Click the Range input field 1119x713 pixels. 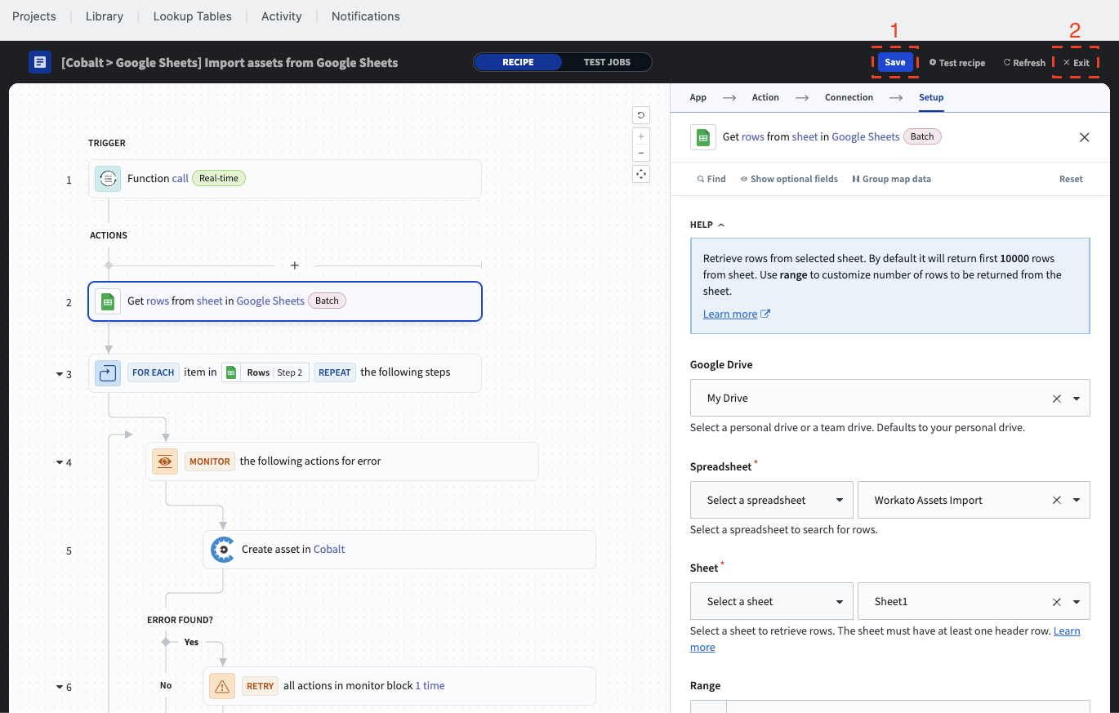click(x=908, y=706)
